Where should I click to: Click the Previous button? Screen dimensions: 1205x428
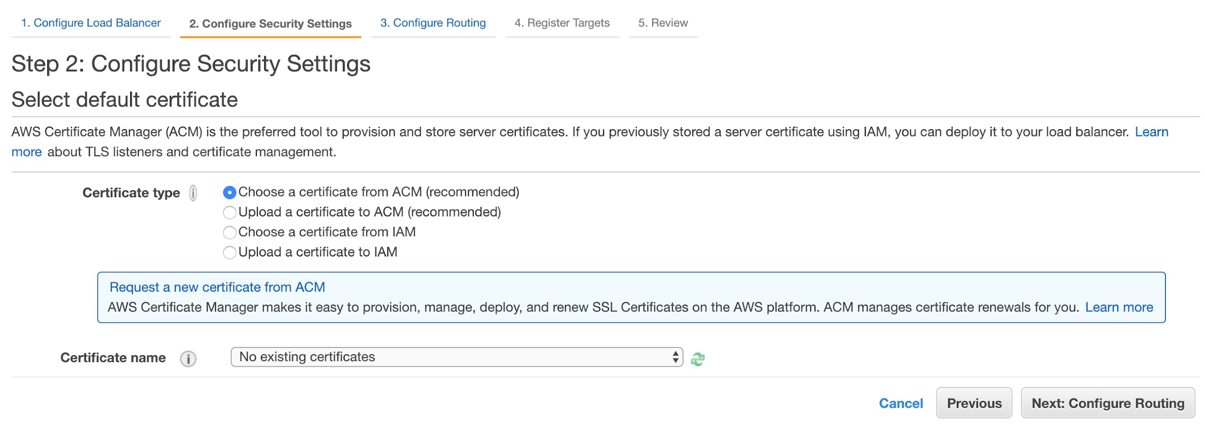coord(974,403)
